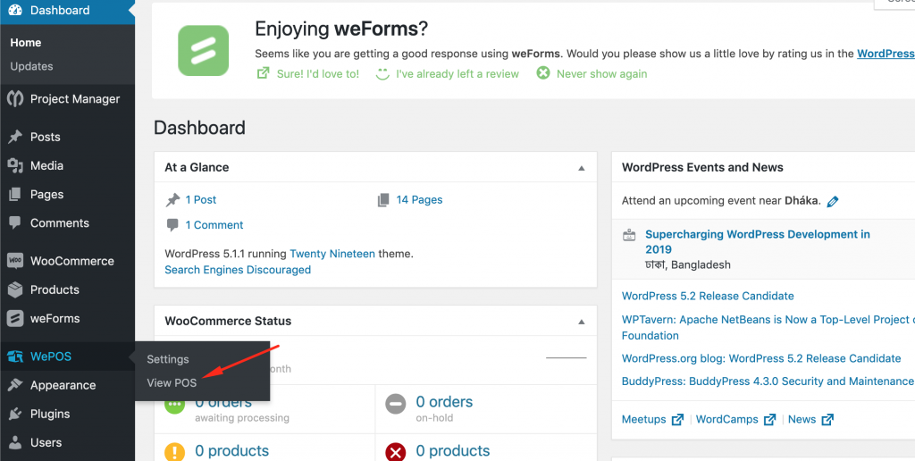Click the pencil icon beside Dhaka
Screen dimensions: 915x461
tap(833, 201)
